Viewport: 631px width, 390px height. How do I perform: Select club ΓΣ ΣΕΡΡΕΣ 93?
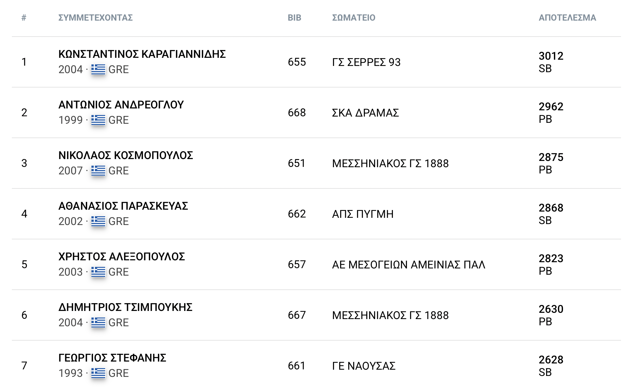[366, 62]
